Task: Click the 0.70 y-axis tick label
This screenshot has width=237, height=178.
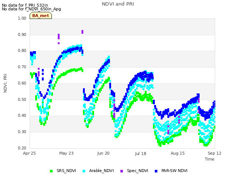Action: pyautogui.click(x=22, y=67)
